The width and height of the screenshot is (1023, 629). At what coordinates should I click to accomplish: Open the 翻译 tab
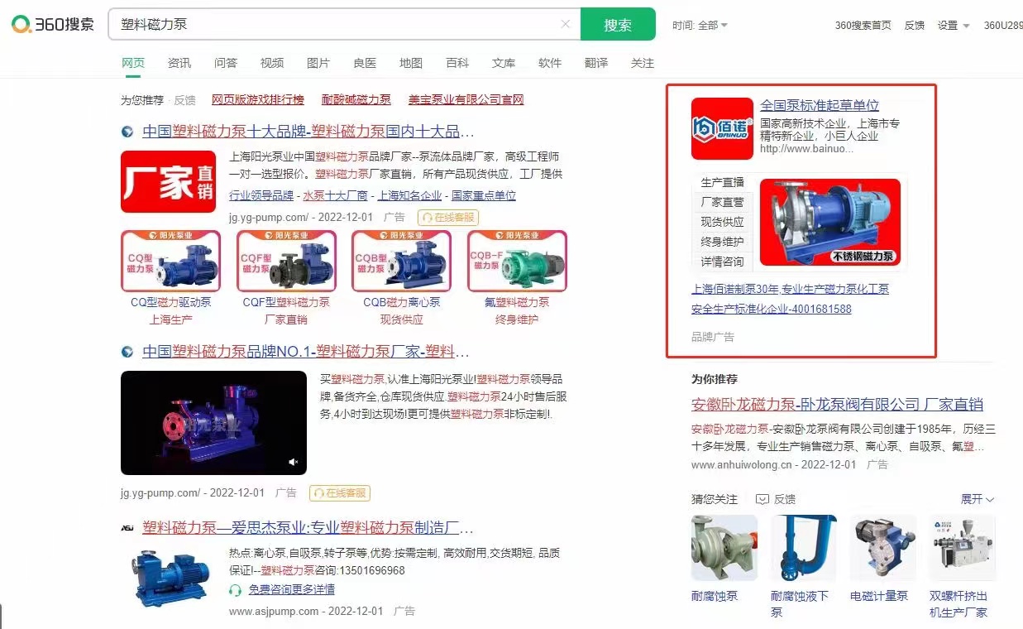(596, 63)
